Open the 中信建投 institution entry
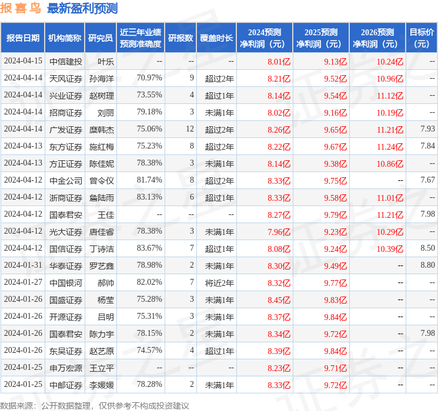Screen dimensions: 438x411 click(65, 61)
